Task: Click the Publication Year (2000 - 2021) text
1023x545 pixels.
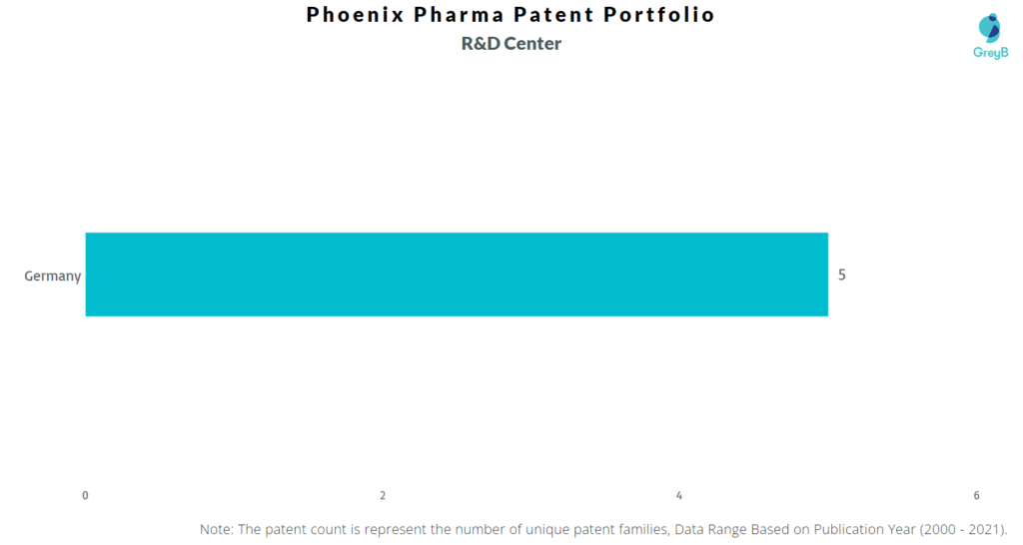Action: click(x=910, y=529)
